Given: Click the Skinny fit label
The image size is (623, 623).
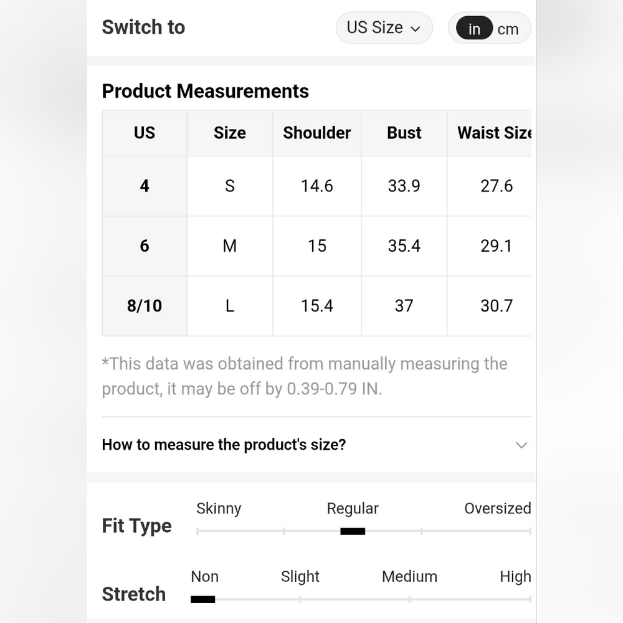Looking at the screenshot, I should tap(219, 508).
